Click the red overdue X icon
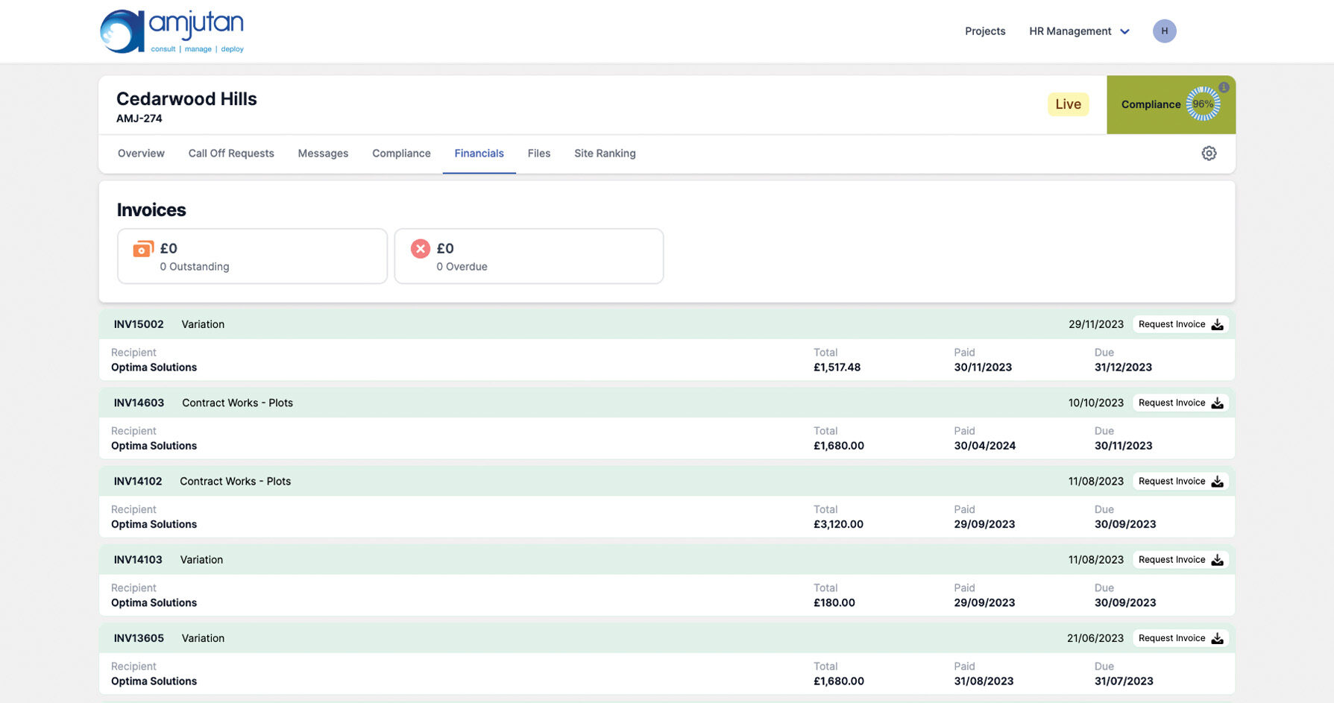1334x703 pixels. (x=421, y=249)
